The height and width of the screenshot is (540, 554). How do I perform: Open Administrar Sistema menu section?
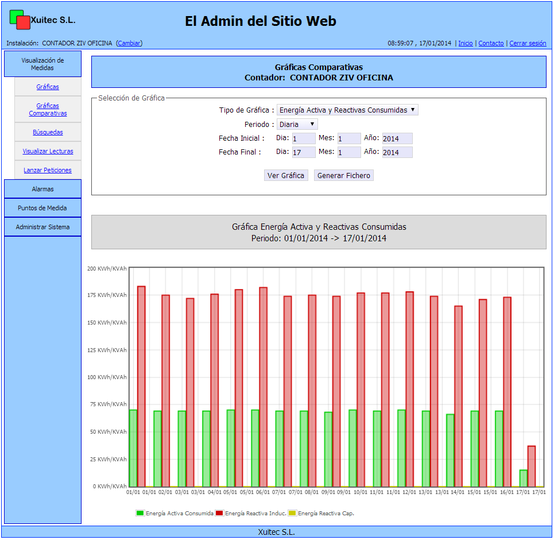click(42, 227)
